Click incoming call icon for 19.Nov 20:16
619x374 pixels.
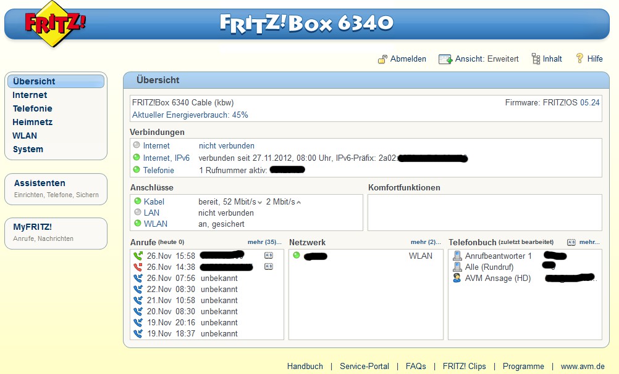coord(138,322)
